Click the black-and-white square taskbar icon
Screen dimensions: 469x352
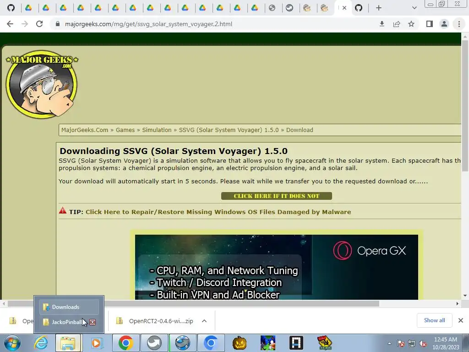pyautogui.click(x=296, y=343)
